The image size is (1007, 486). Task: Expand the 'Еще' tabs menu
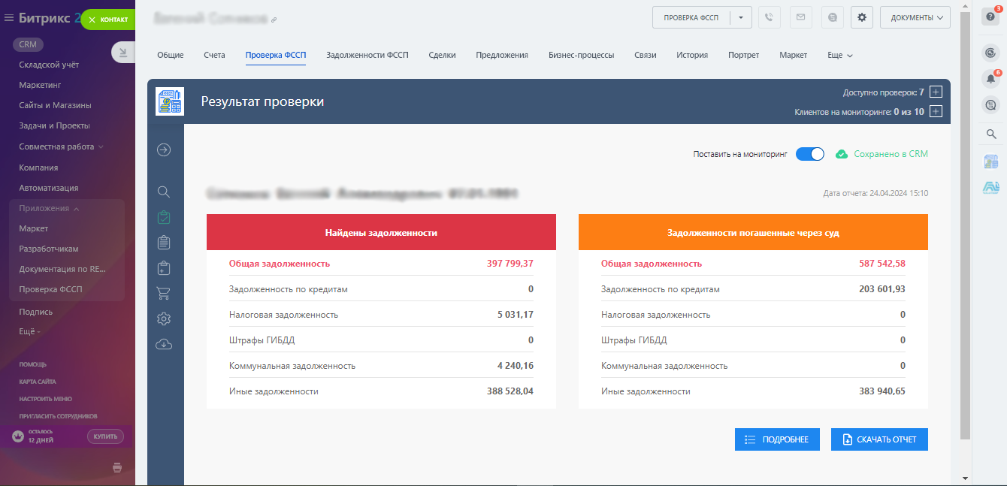[x=839, y=55]
